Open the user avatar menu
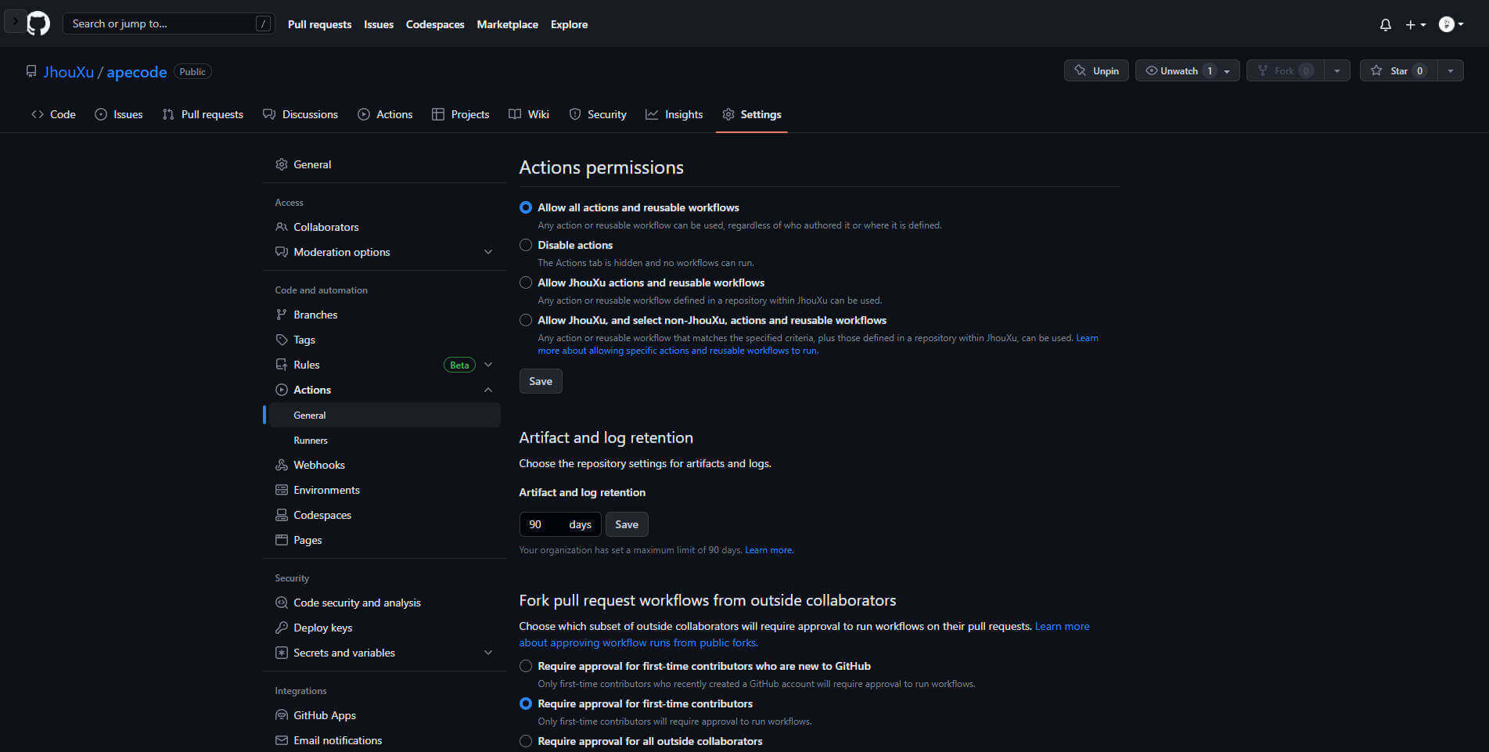The height and width of the screenshot is (752, 1489). (1451, 24)
